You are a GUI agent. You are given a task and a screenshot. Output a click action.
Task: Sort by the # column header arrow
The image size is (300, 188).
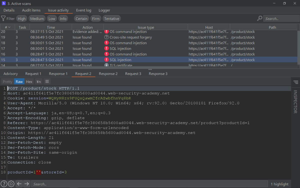click(x=9, y=27)
